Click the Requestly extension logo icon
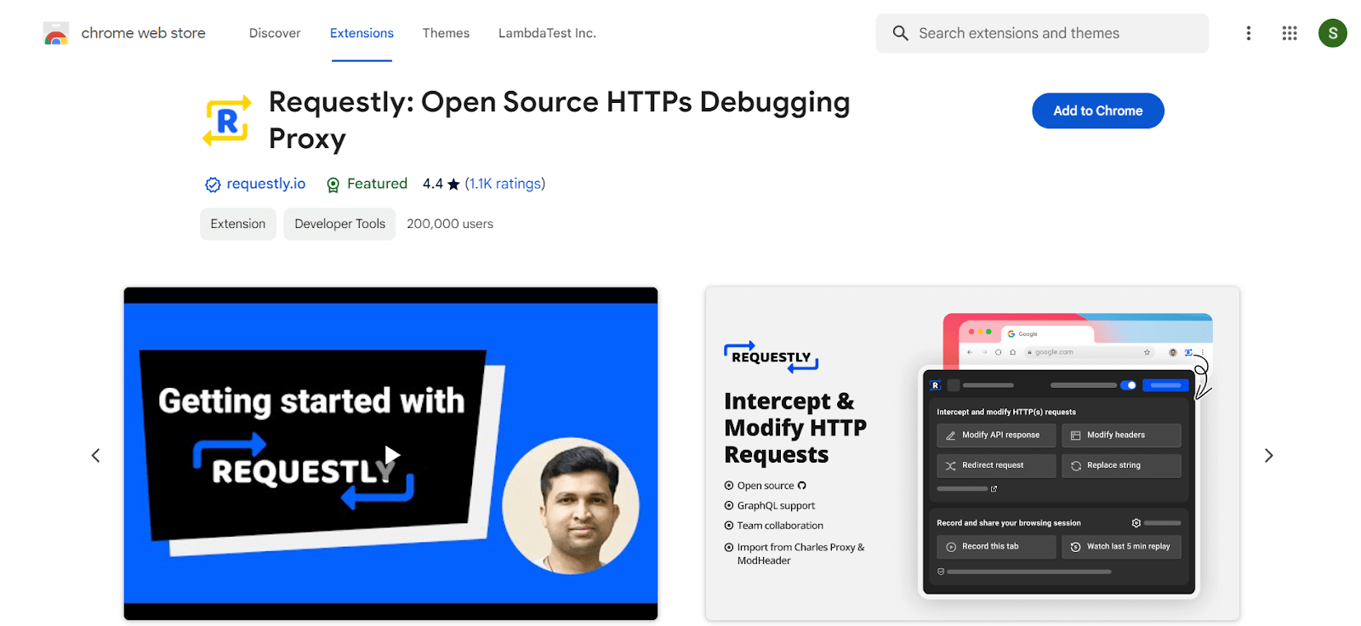The height and width of the screenshot is (626, 1361). 227,121
